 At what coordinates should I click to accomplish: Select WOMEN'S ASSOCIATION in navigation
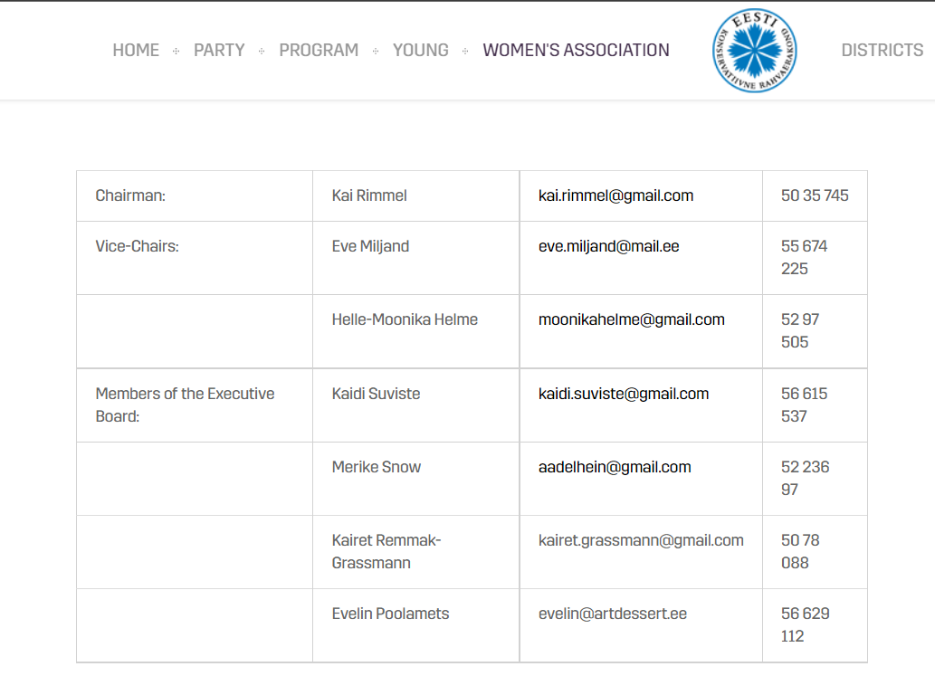[577, 51]
